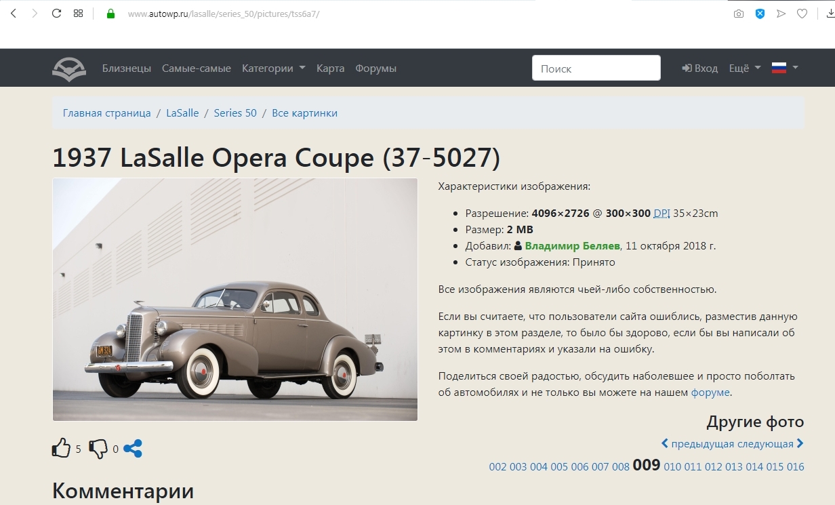Bookmark the page with the heart icon

click(802, 14)
